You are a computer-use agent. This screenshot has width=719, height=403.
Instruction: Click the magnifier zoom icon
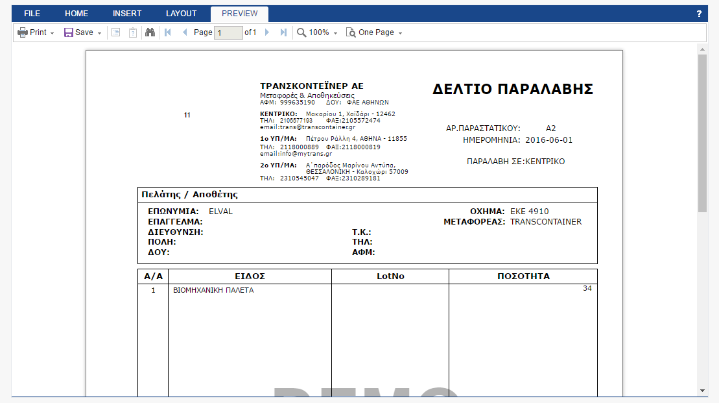click(301, 32)
